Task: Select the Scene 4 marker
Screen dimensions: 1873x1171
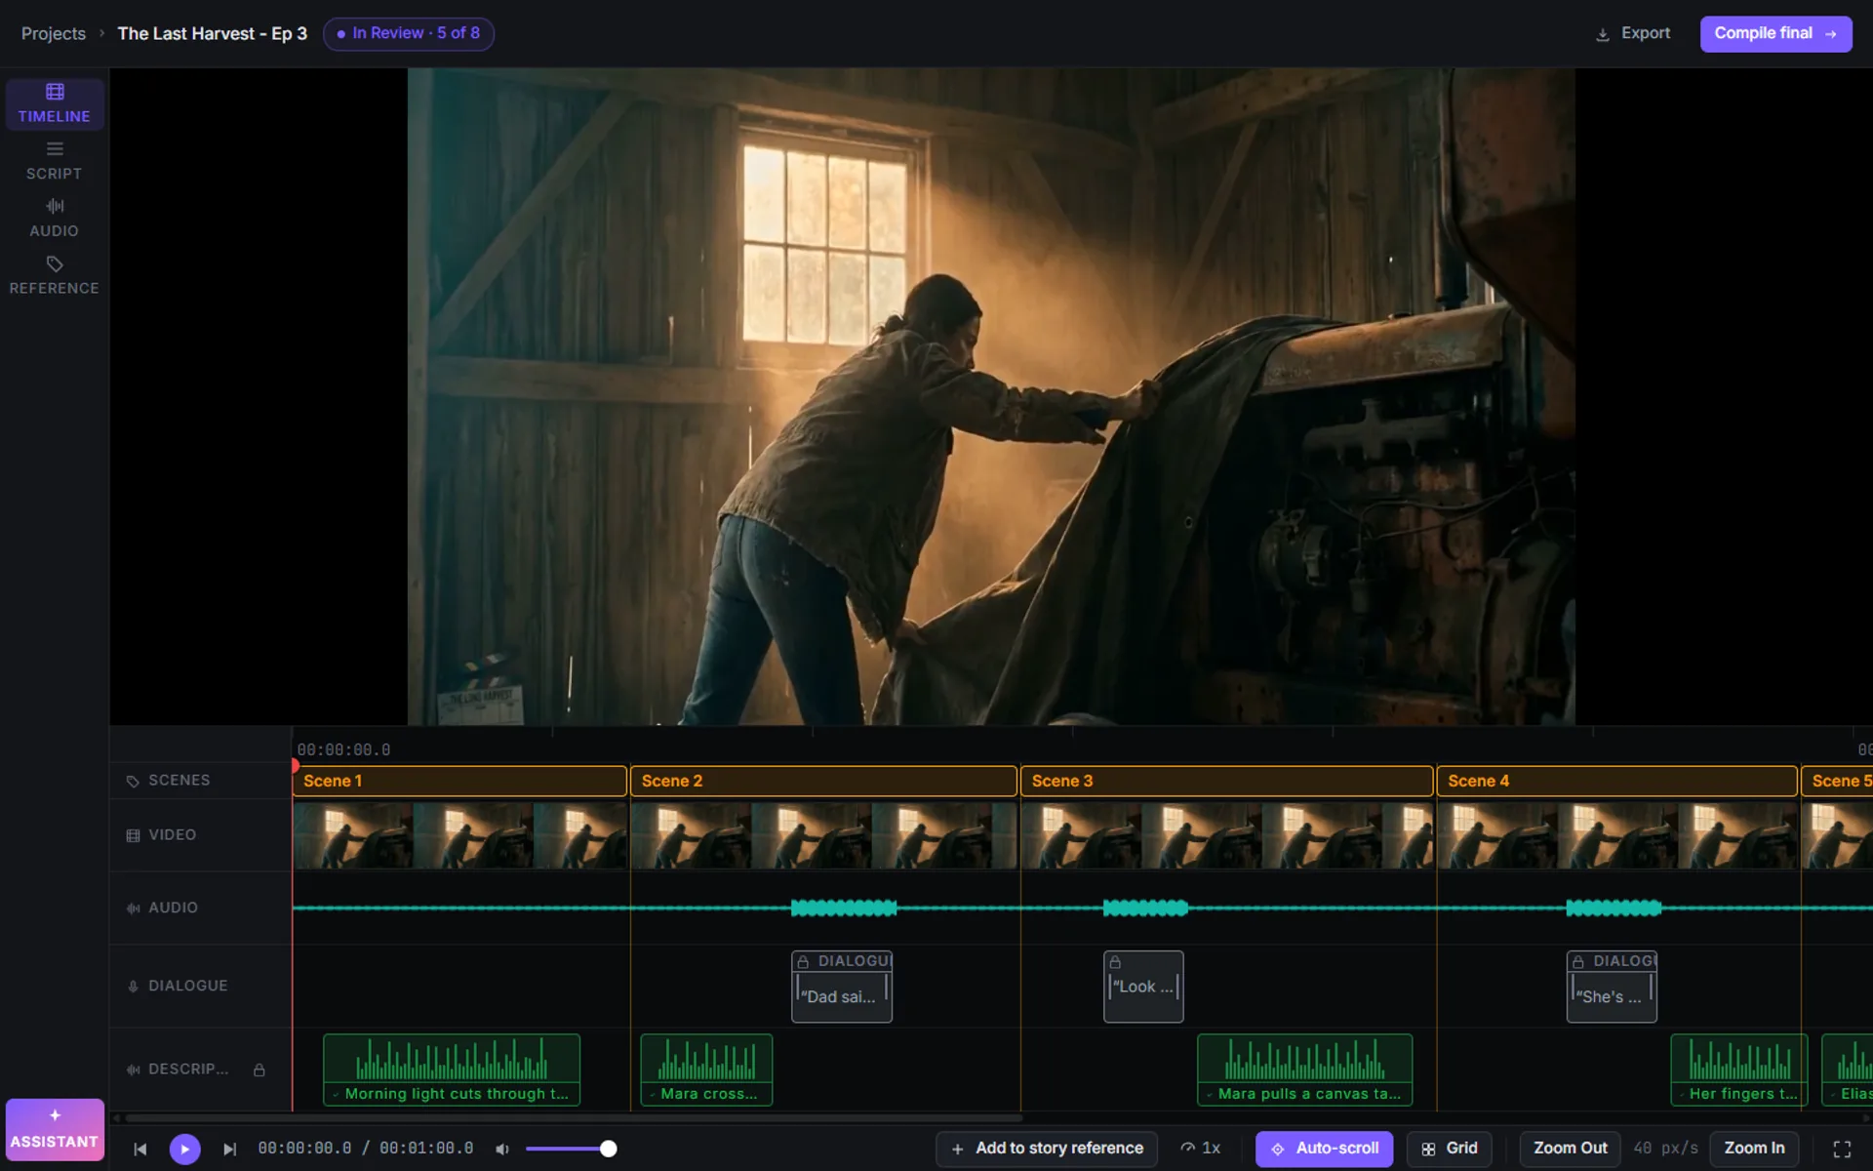Action: [1617, 781]
